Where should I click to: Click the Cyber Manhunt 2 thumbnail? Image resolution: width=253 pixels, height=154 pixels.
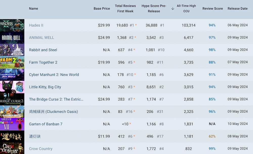[x=12, y=74]
